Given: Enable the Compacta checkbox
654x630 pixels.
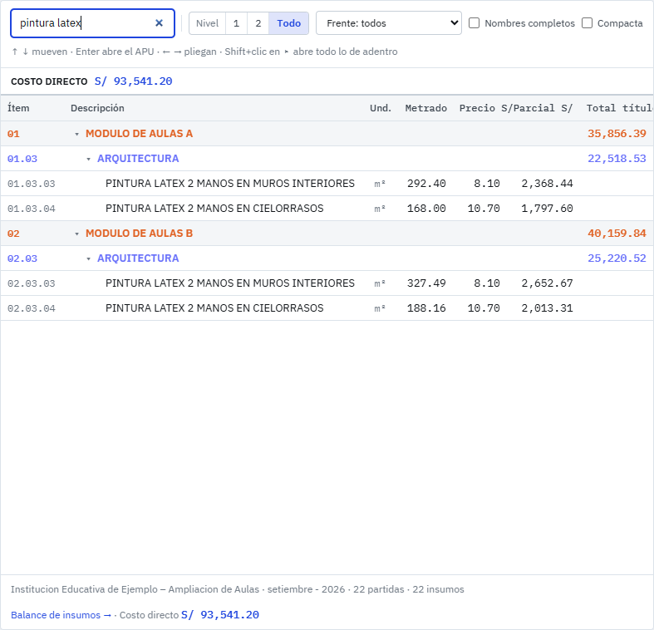Looking at the screenshot, I should click(587, 23).
